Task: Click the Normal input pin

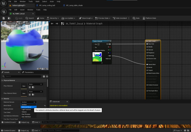Action: pos(147,67)
